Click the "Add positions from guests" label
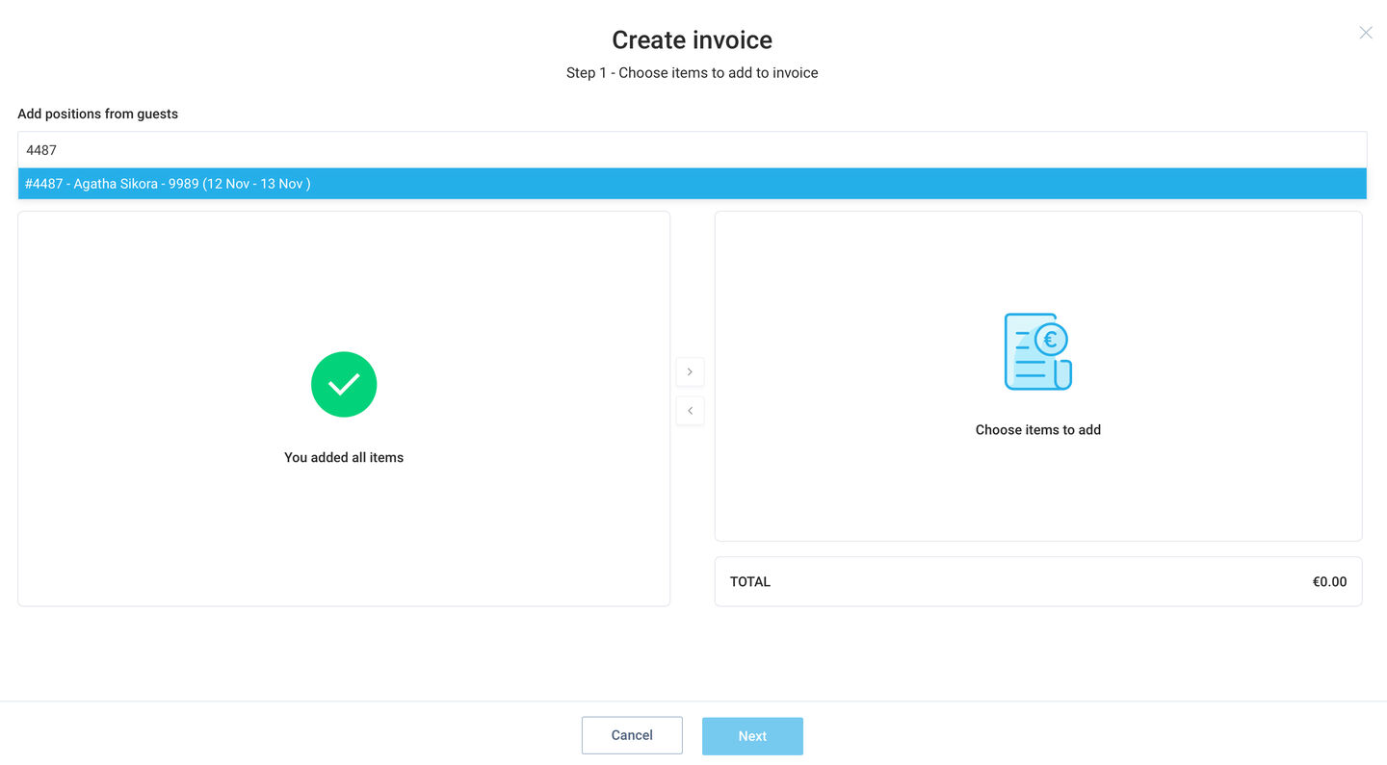The height and width of the screenshot is (765, 1387). coord(98,114)
